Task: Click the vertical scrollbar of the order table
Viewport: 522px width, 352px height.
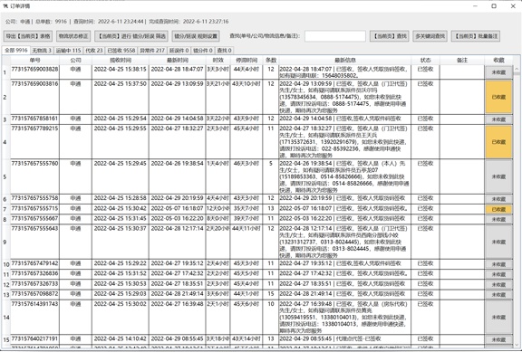Action: [x=517, y=206]
